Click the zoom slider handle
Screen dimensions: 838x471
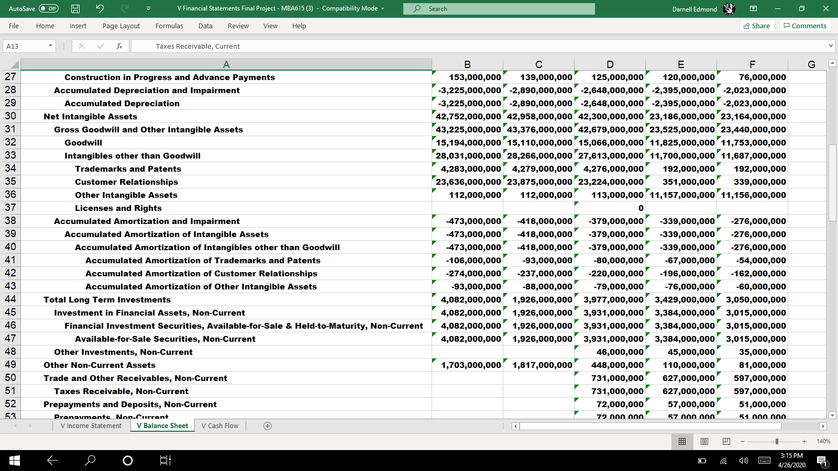(x=777, y=442)
